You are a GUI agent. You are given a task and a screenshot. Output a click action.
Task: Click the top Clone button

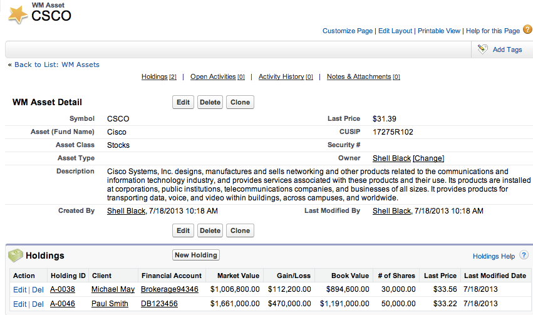(240, 102)
